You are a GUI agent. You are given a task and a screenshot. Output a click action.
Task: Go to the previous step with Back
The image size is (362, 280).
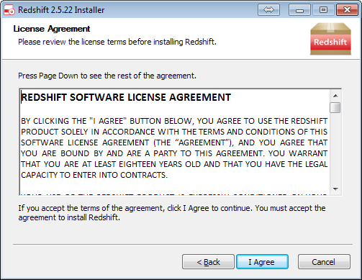pyautogui.click(x=208, y=262)
